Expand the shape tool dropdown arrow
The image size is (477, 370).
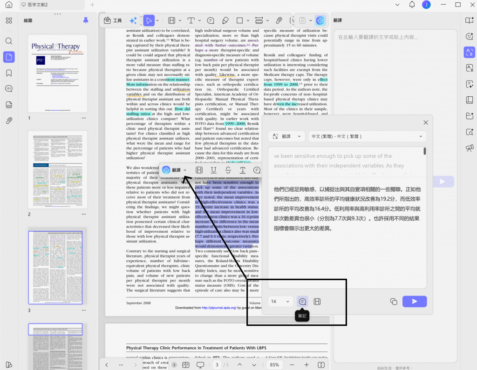pyautogui.click(x=248, y=20)
